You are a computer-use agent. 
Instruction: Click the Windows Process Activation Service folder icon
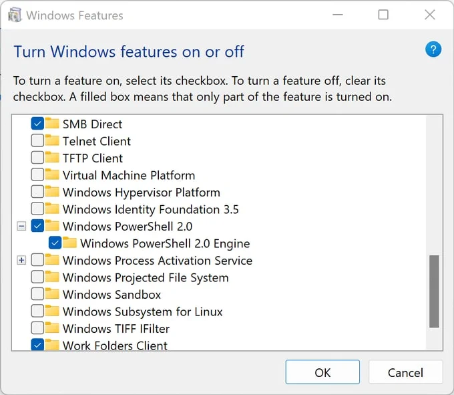click(x=52, y=260)
